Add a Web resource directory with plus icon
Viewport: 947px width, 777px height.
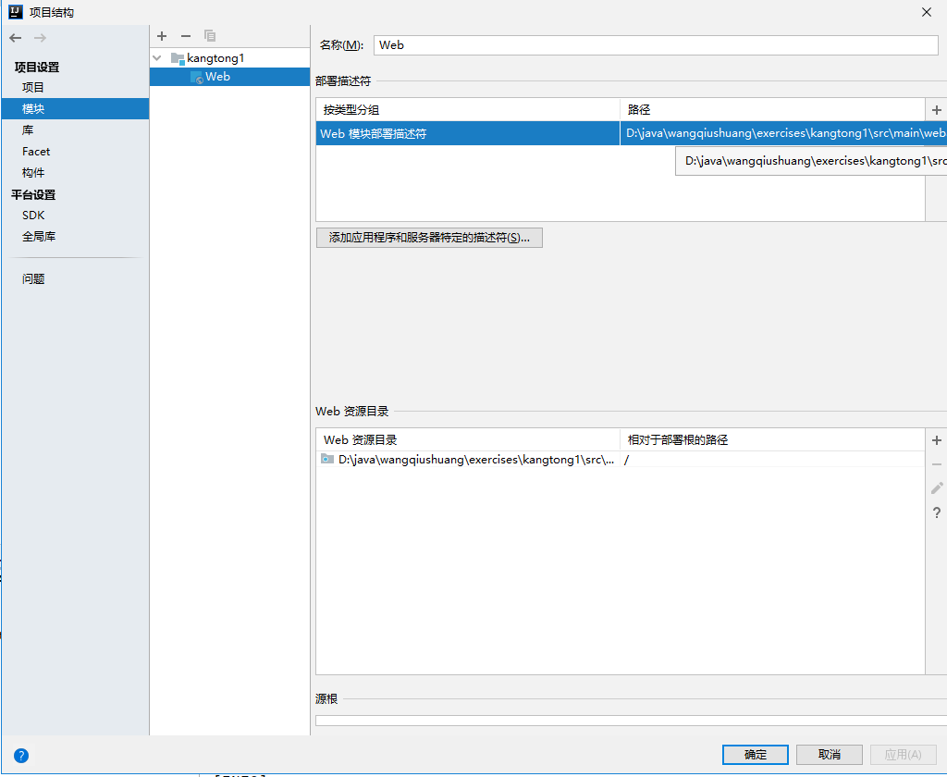(x=936, y=440)
